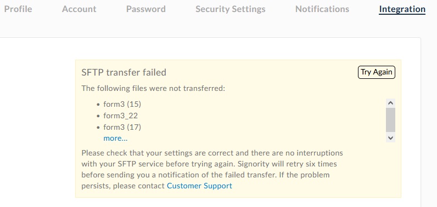Click the scroll down arrow in file list

390,138
